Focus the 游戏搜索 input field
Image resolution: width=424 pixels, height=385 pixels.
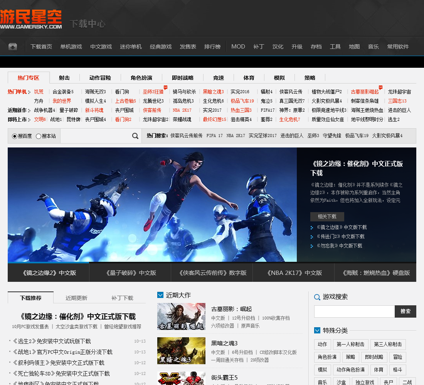tap(354, 311)
